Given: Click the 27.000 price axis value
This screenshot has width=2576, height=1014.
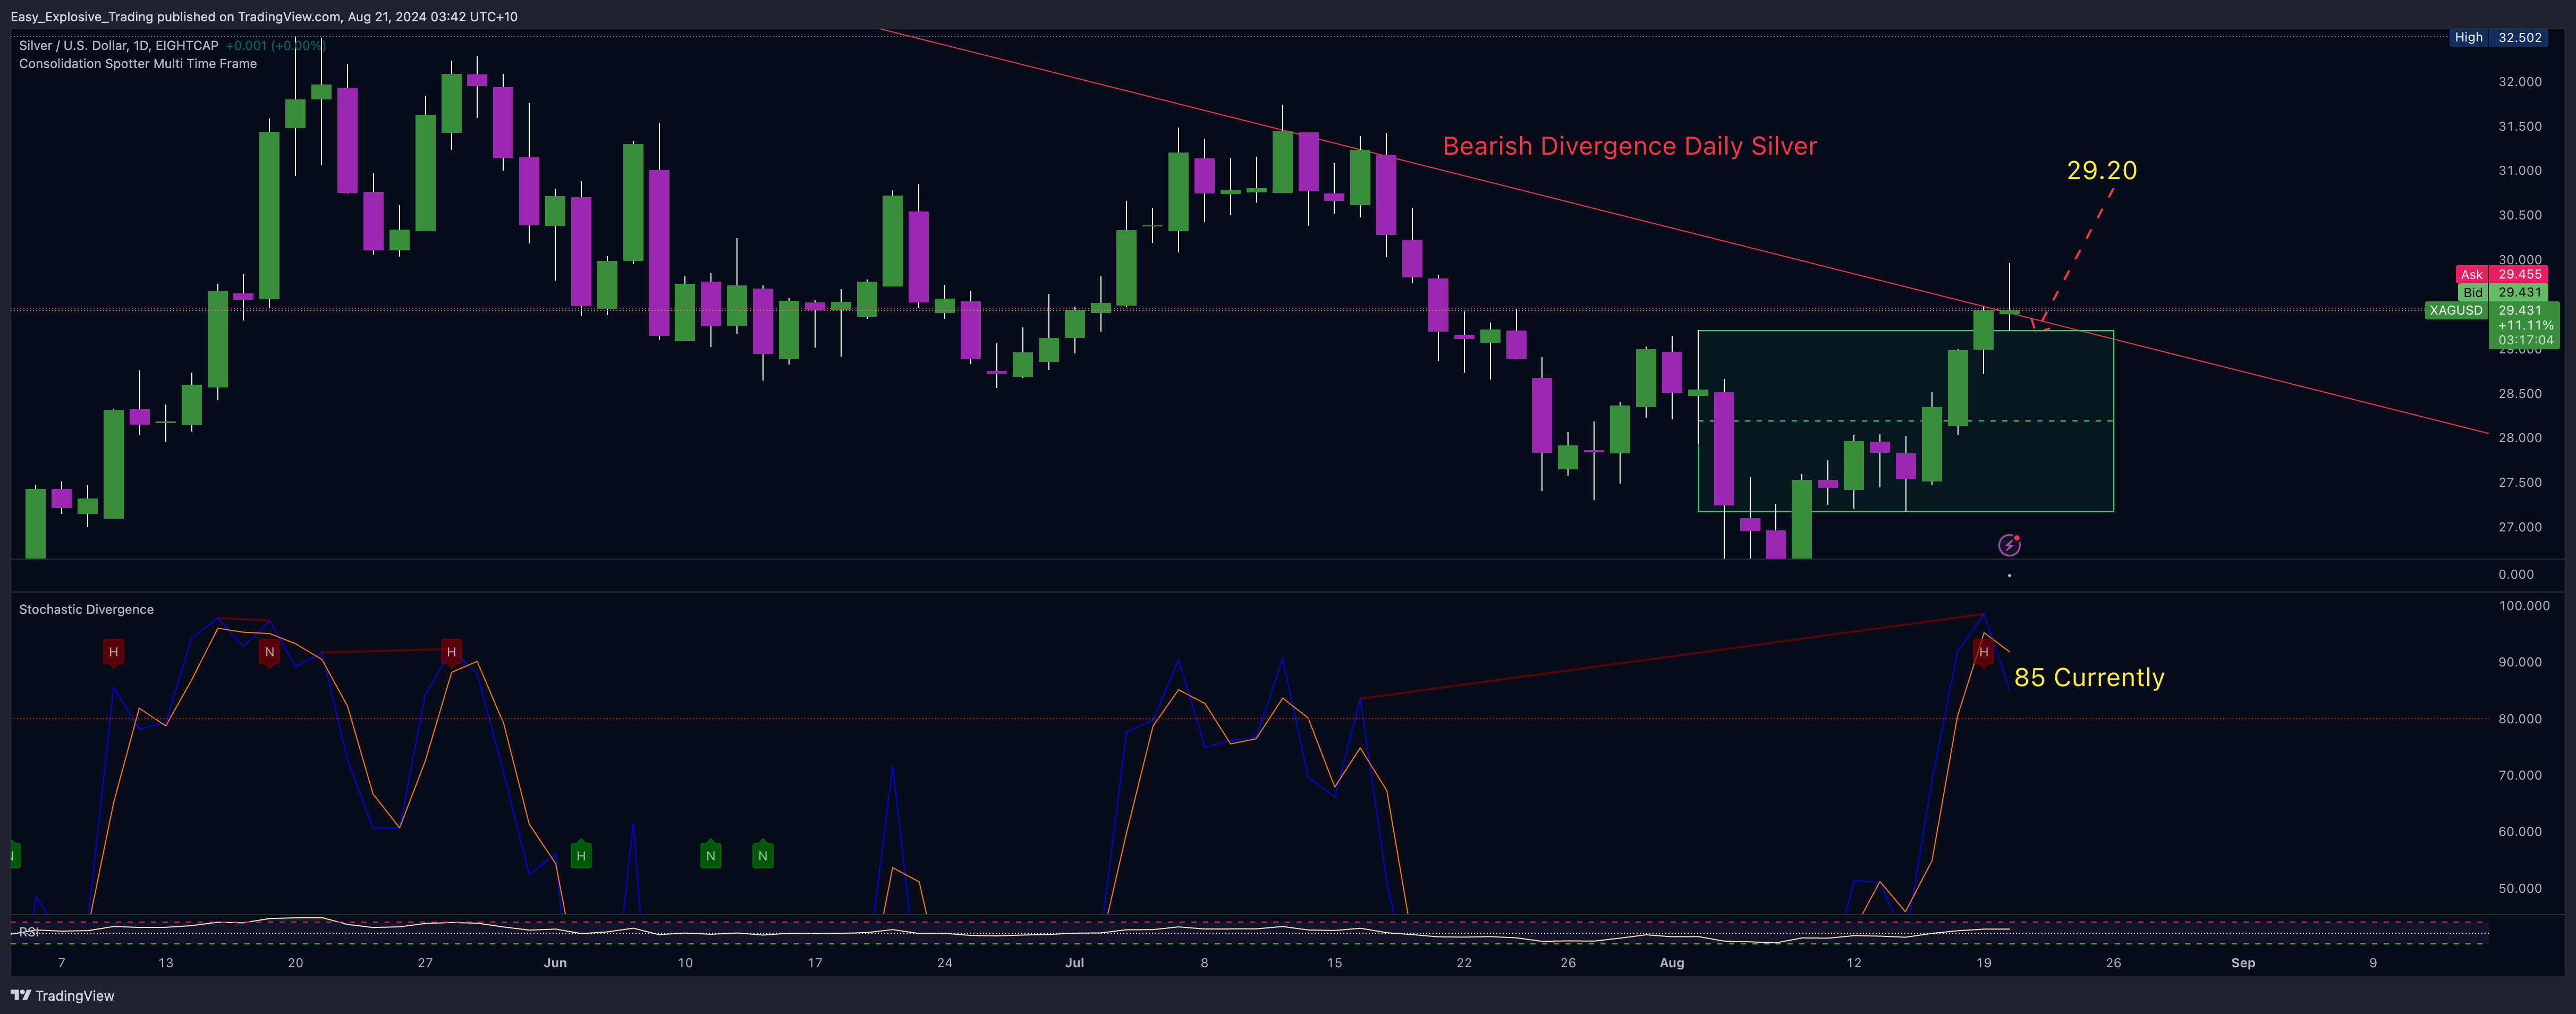Looking at the screenshot, I should click(2519, 527).
